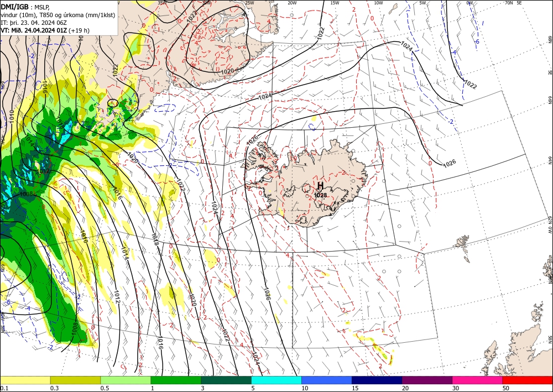The height and width of the screenshot is (392, 553).
Task: Click the 'VT: Mið. 24.04.2024 01Z (+19 h)' line
Action: (45, 30)
